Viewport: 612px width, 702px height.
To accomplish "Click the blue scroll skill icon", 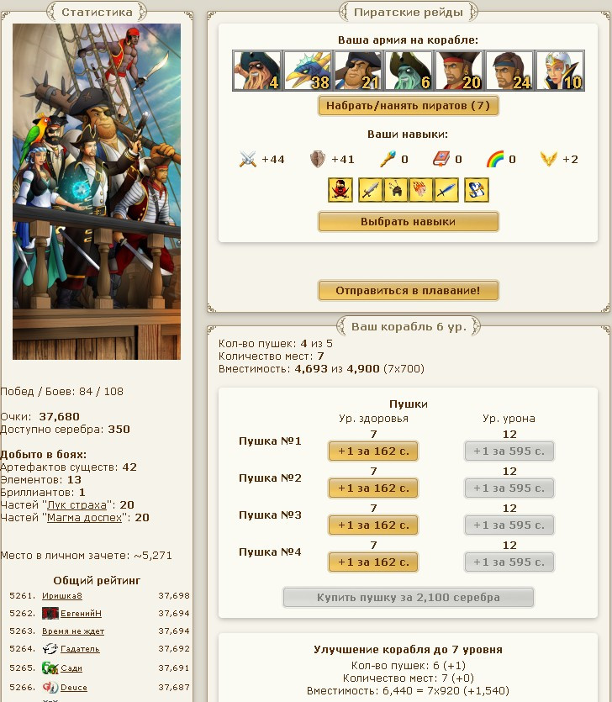I will pyautogui.click(x=477, y=190).
